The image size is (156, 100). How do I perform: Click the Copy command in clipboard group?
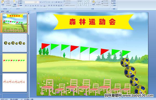(x=8, y=3)
